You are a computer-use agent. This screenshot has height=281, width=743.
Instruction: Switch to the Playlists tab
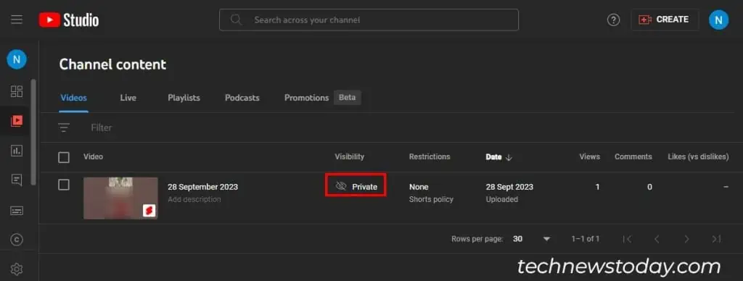click(x=184, y=98)
